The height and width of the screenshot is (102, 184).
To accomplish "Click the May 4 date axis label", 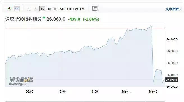I will click(126, 91).
